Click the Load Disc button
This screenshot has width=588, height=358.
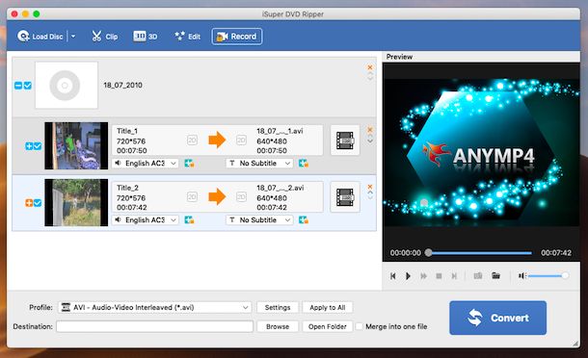[x=40, y=37]
